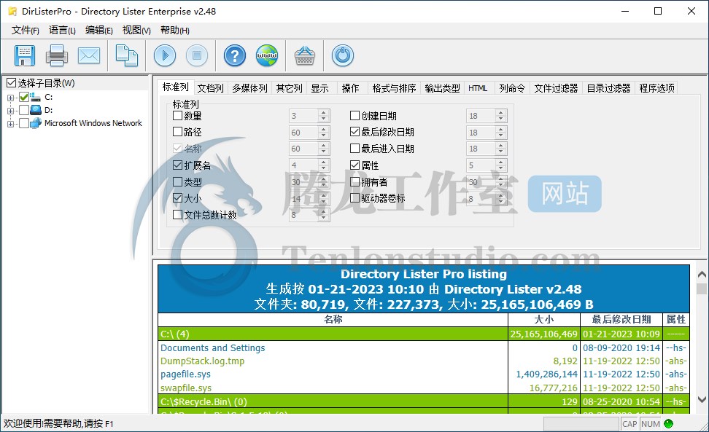
Task: Click Documents and Settings listing entry
Action: (x=212, y=348)
